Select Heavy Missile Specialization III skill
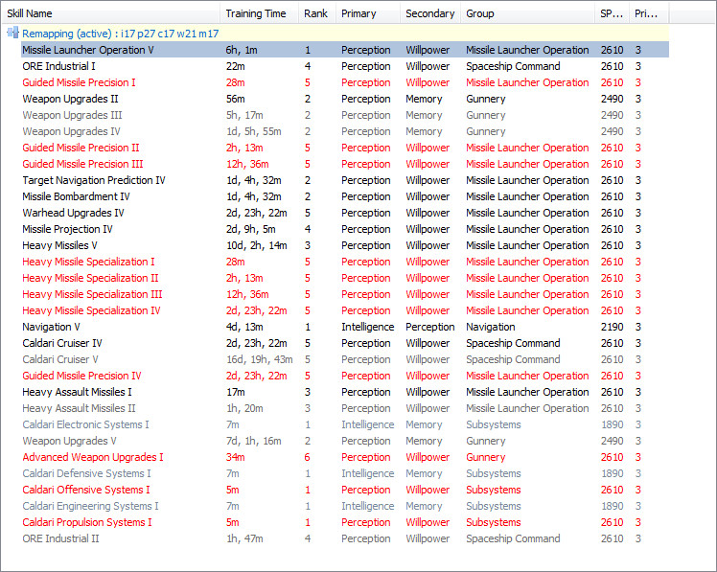Screen dimensions: 717x572 pos(92,294)
